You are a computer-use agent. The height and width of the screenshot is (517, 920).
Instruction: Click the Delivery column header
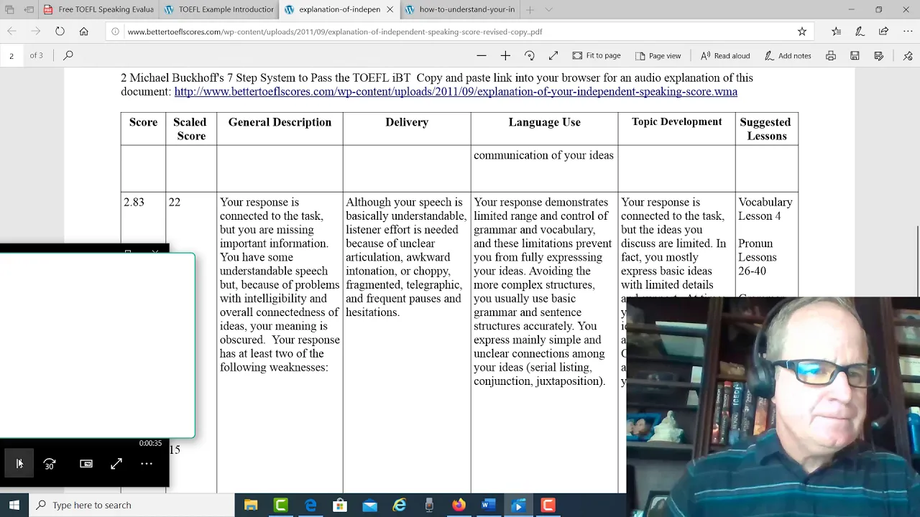coord(407,122)
